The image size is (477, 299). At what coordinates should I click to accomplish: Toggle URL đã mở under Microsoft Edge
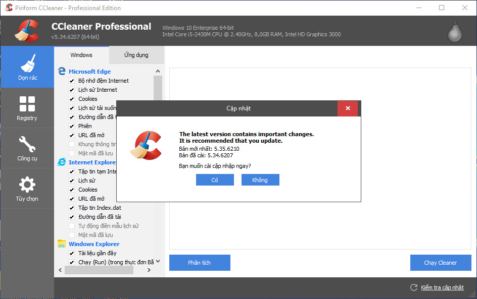pyautogui.click(x=72, y=135)
